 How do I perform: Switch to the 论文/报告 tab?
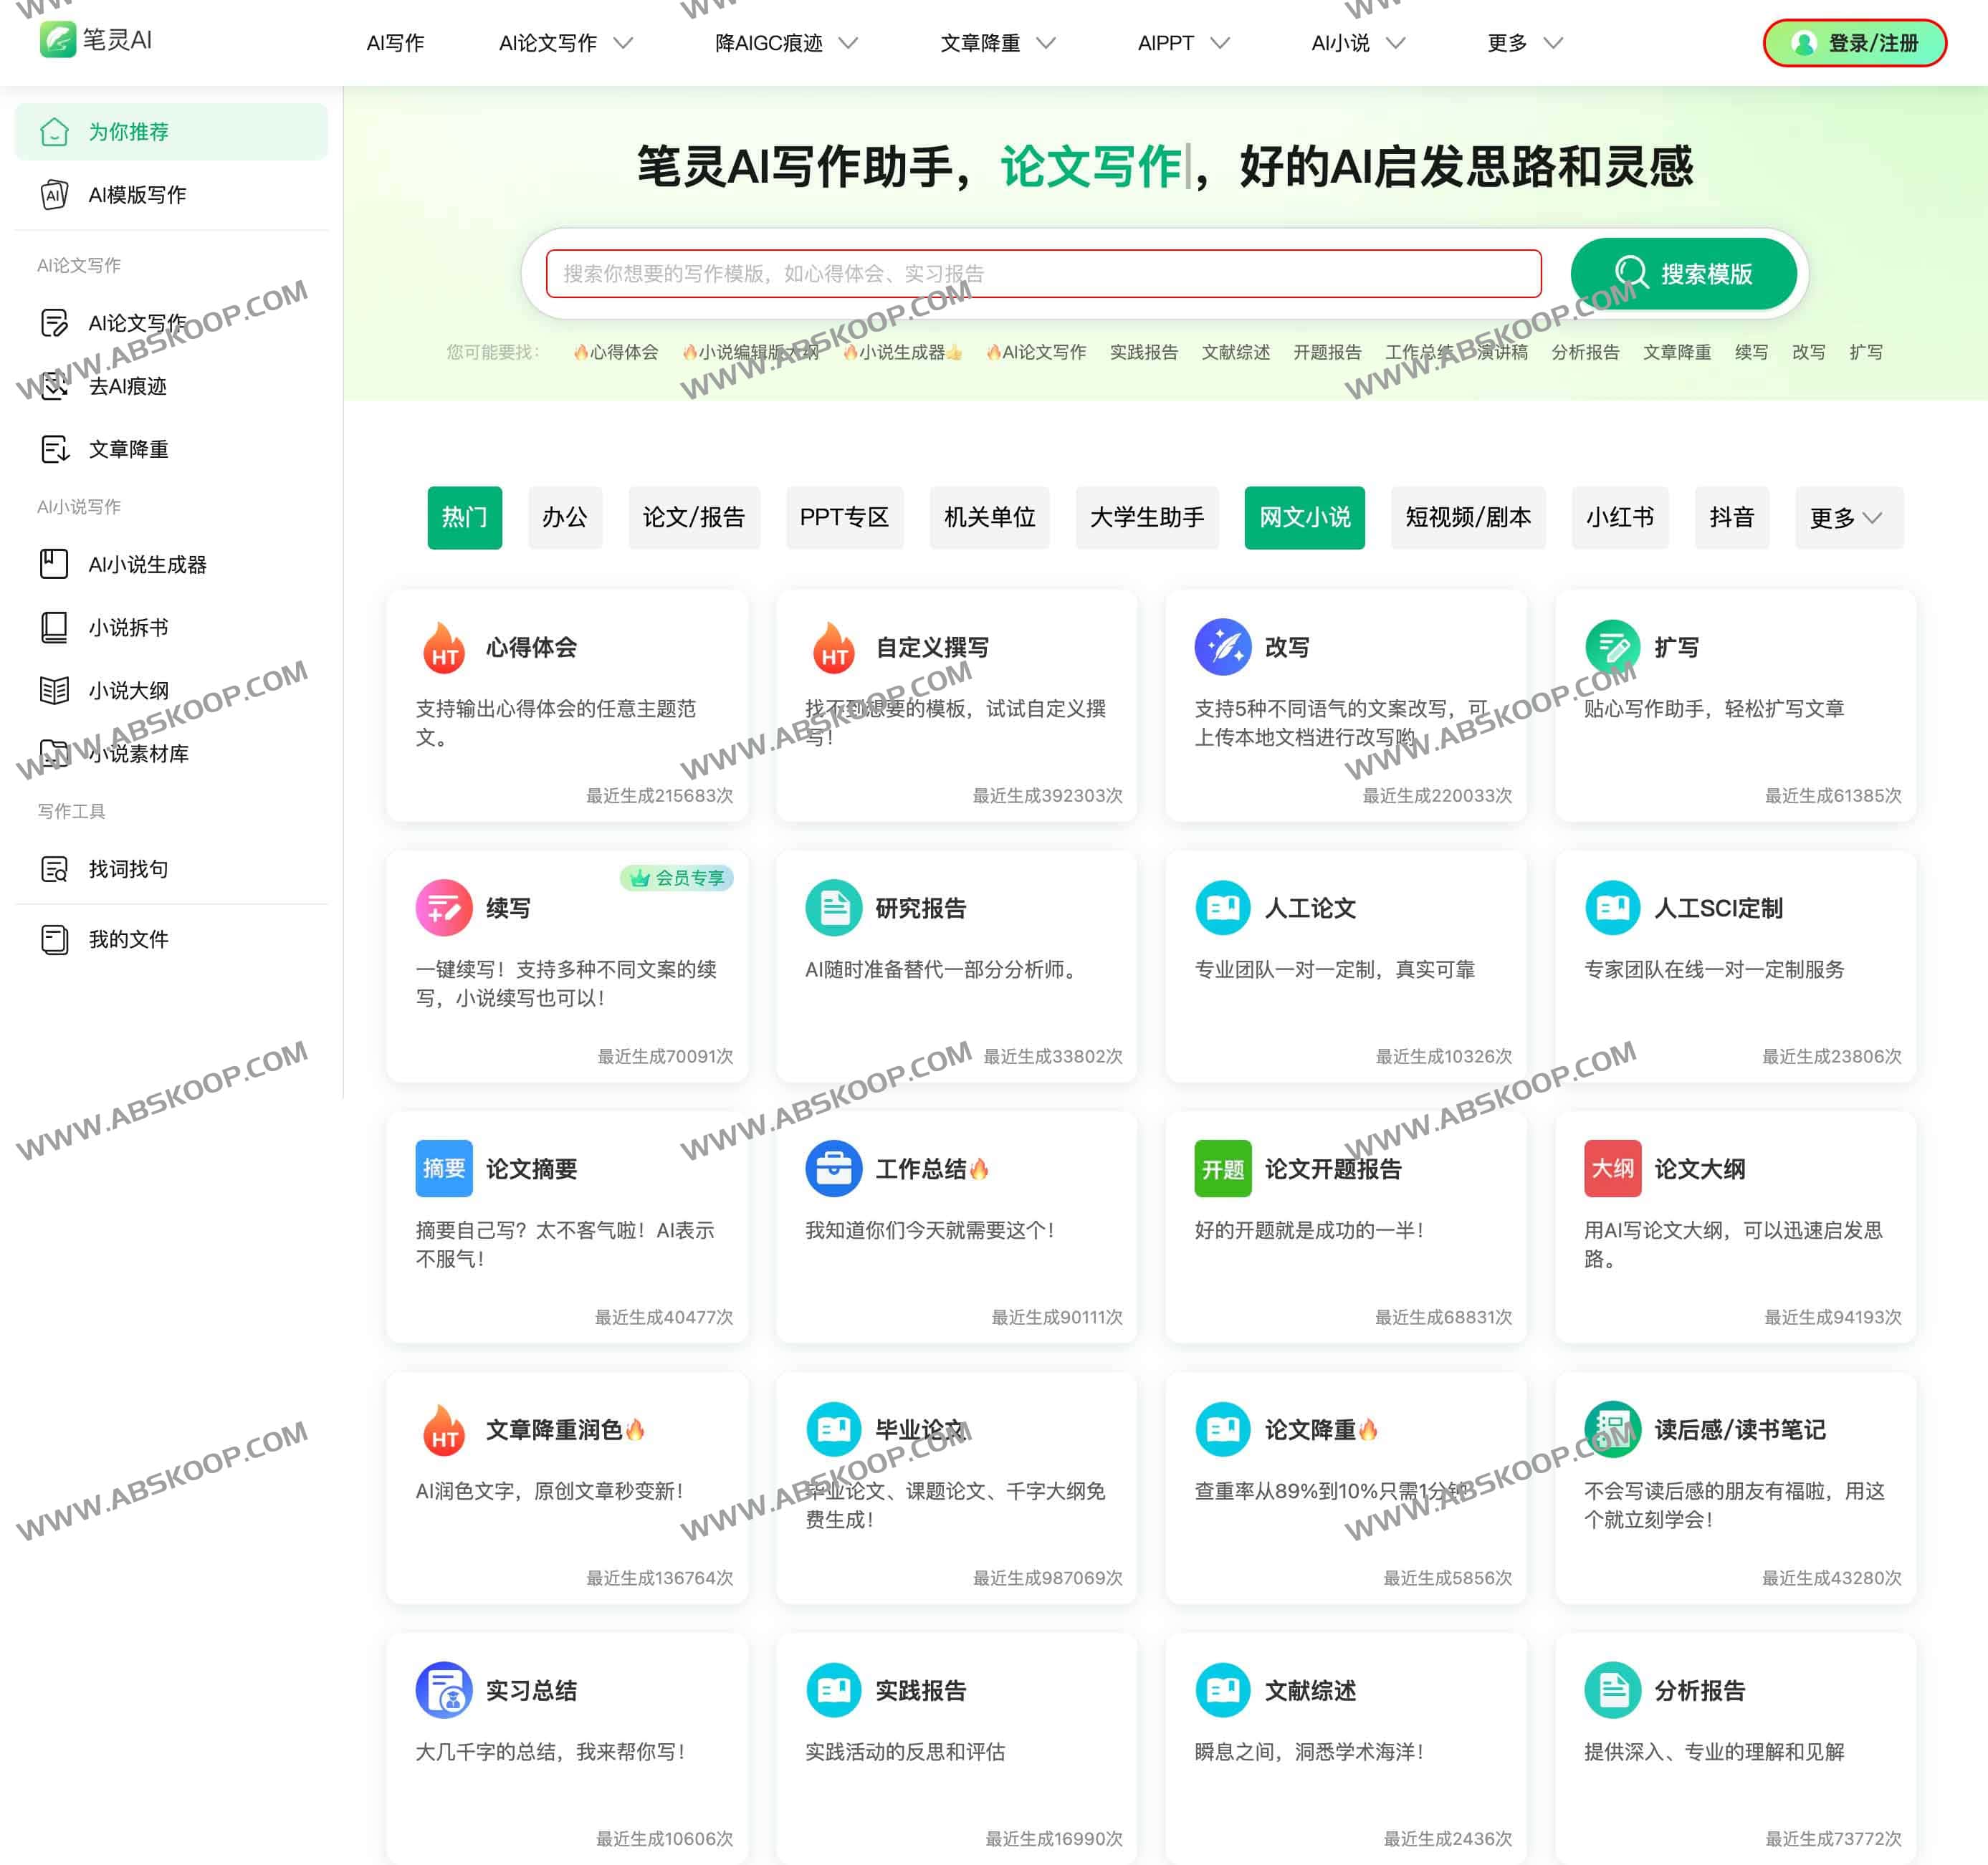click(x=693, y=517)
